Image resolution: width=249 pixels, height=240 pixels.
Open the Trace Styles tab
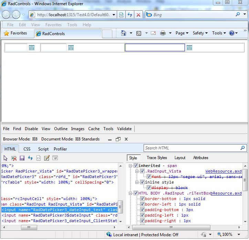pos(157,158)
